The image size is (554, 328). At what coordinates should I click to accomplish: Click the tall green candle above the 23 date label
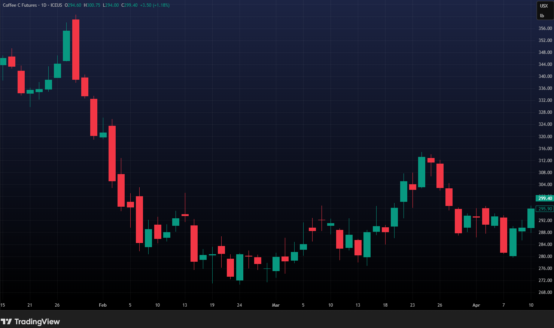421,172
